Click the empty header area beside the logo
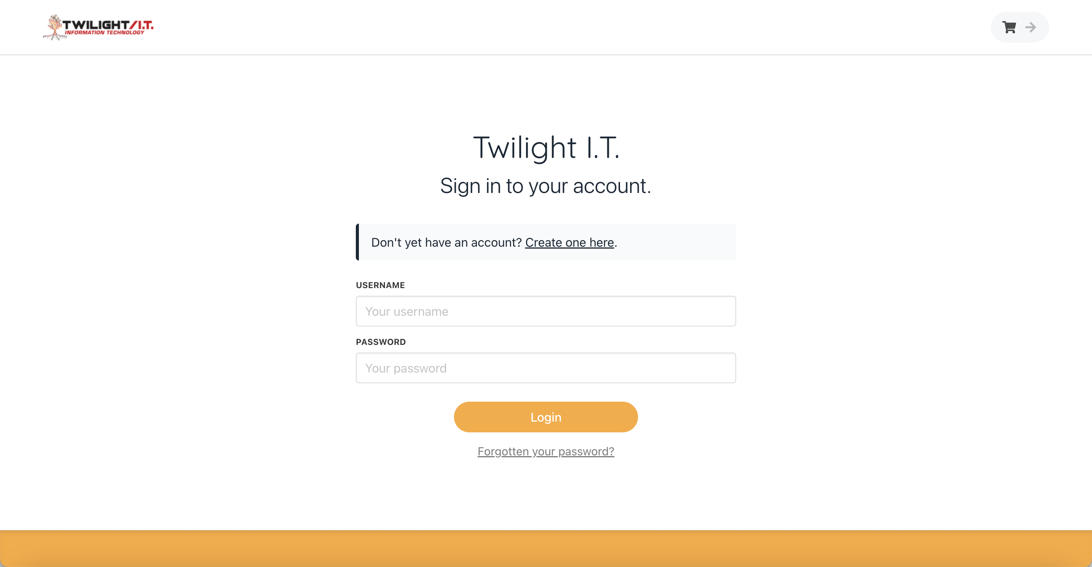Screen dimensions: 1092x567 tap(509, 27)
